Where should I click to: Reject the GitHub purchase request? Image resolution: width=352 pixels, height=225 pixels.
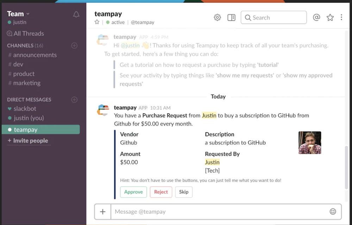point(161,192)
